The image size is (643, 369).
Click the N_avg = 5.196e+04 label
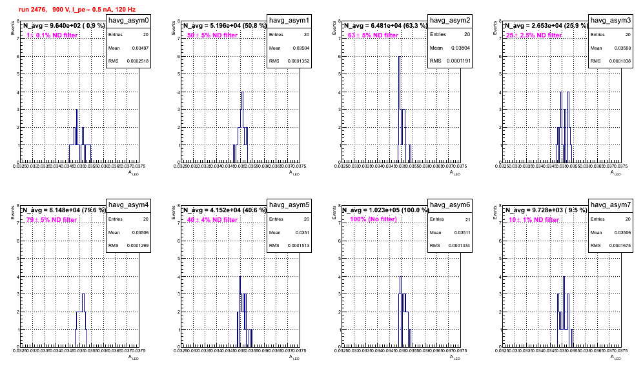click(224, 25)
